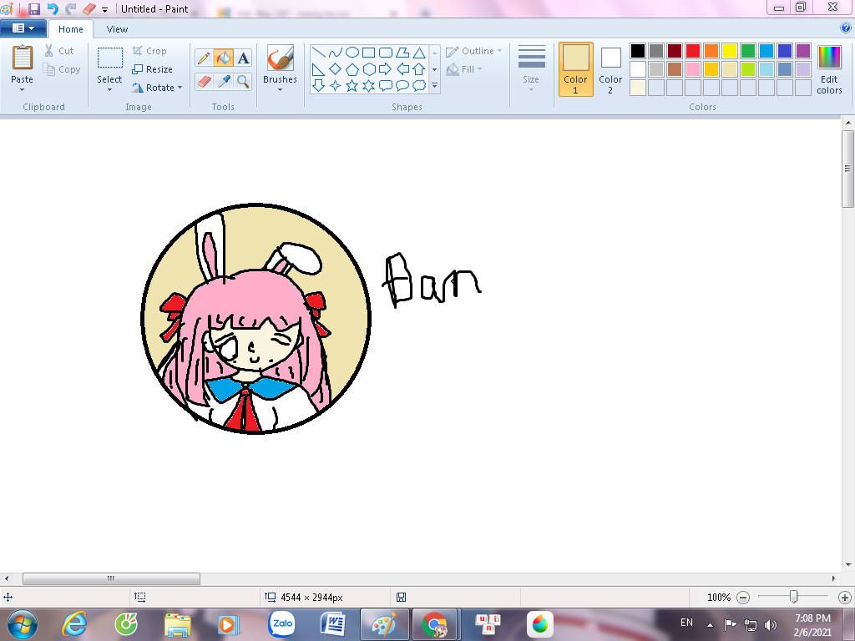Choose the Curve shape
The image size is (855, 641).
336,53
